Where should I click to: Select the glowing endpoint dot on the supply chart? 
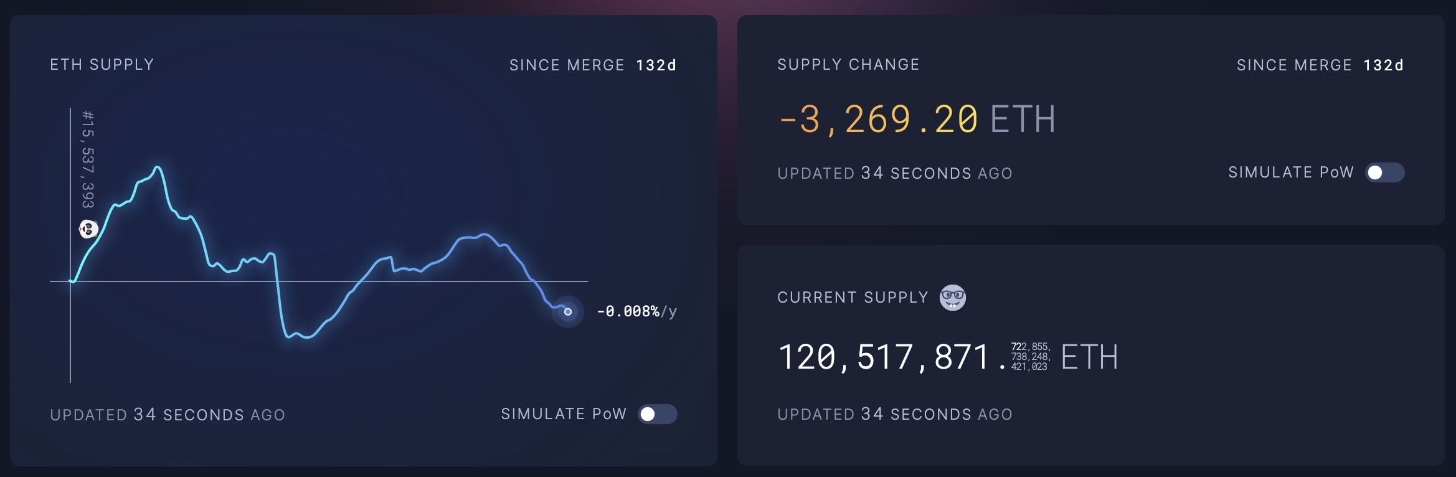coord(567,311)
